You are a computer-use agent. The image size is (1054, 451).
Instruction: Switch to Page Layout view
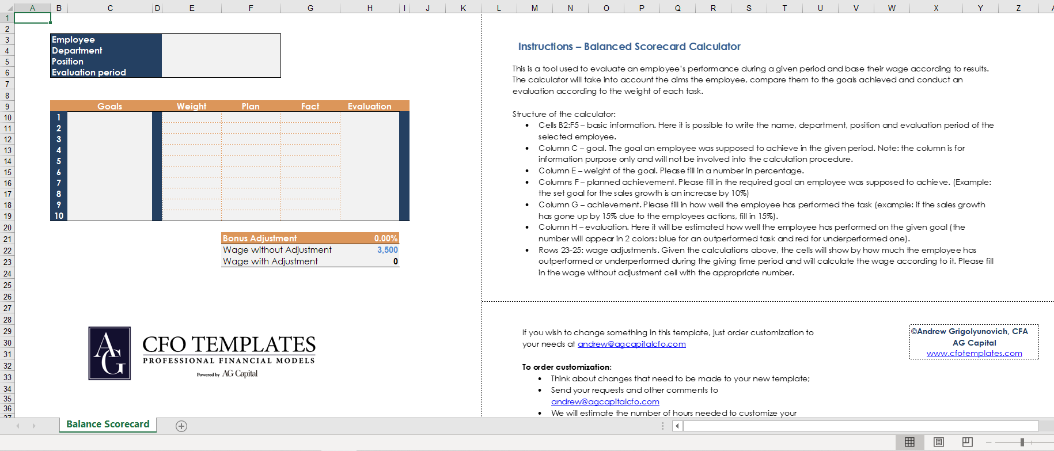pos(939,442)
